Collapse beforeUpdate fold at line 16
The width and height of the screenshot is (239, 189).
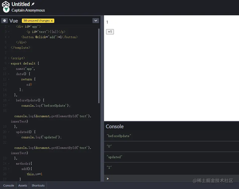coord(9,100)
